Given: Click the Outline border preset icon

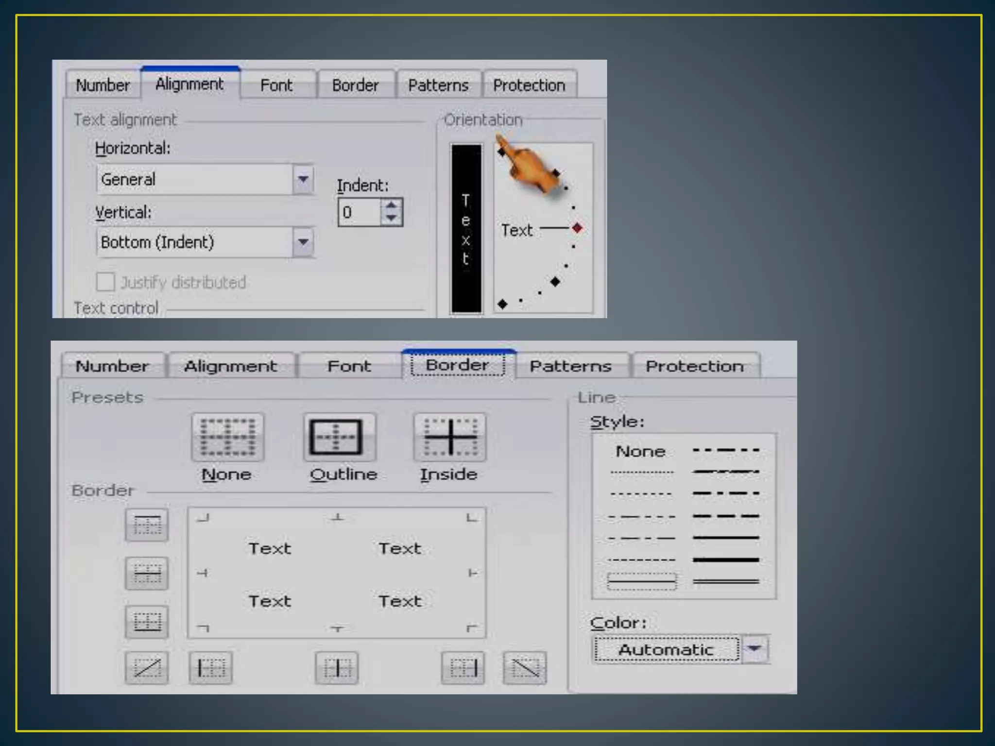Looking at the screenshot, I should click(x=339, y=437).
